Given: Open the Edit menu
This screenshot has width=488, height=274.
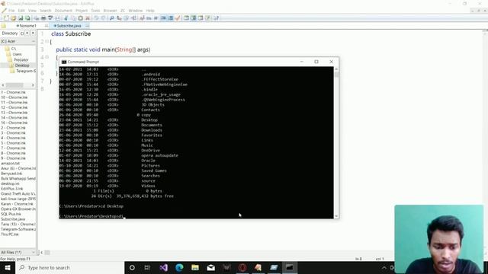Looking at the screenshot, I should click(21, 11).
